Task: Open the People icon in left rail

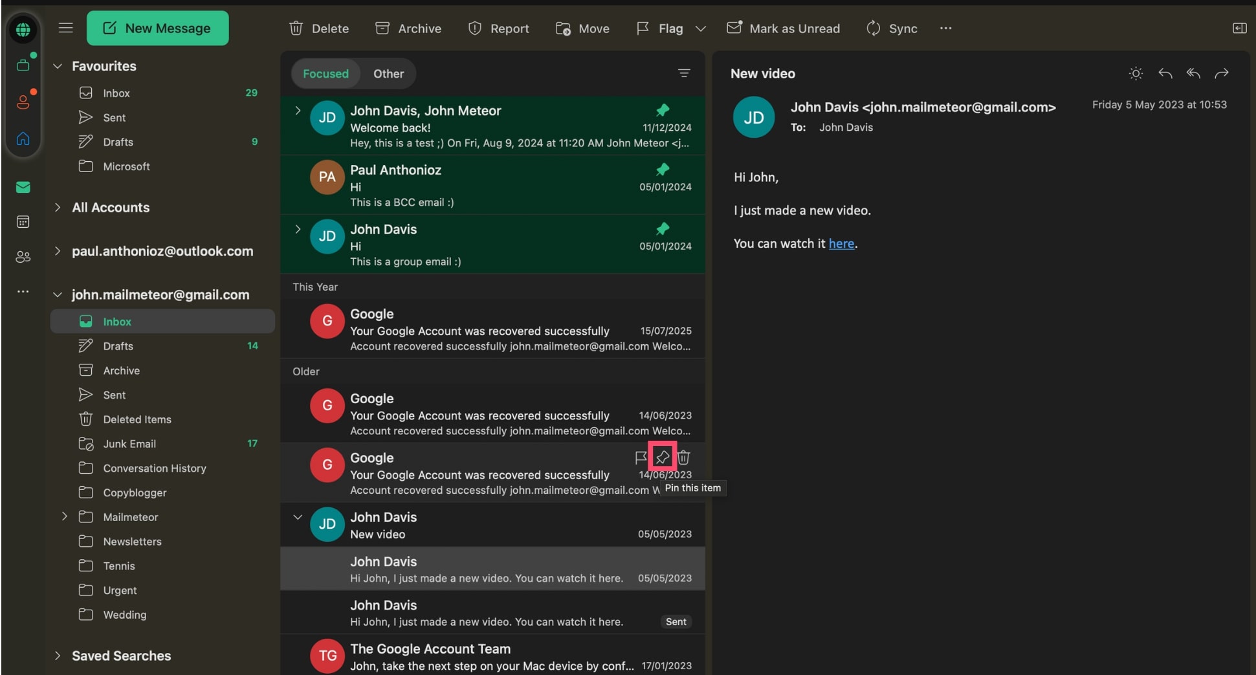Action: click(x=23, y=256)
